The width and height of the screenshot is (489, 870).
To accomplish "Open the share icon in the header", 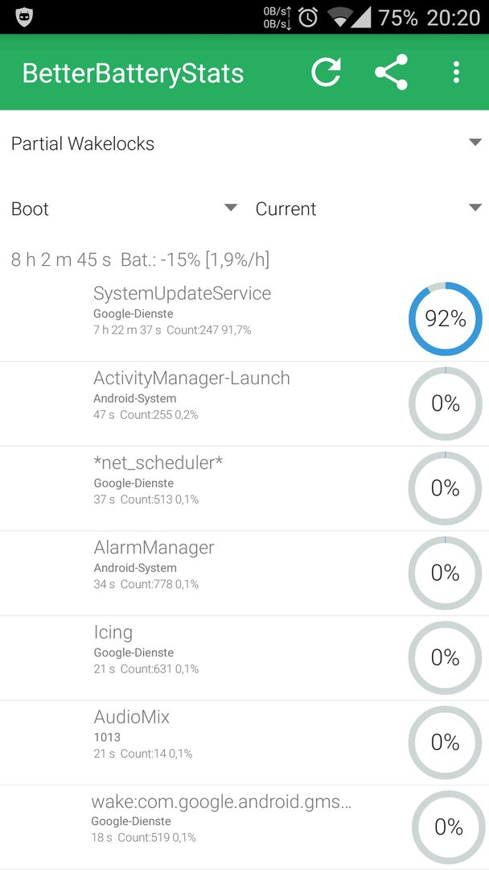I will (x=391, y=72).
